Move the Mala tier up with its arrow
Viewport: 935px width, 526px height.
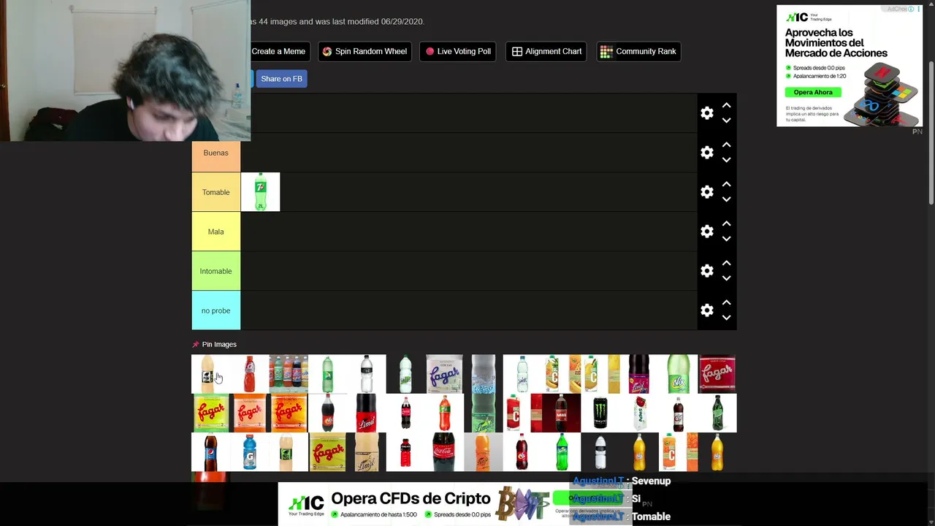[726, 224]
